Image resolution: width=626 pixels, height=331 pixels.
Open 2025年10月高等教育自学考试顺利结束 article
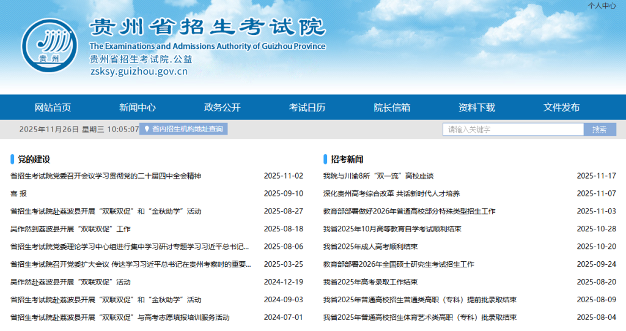[x=392, y=229]
